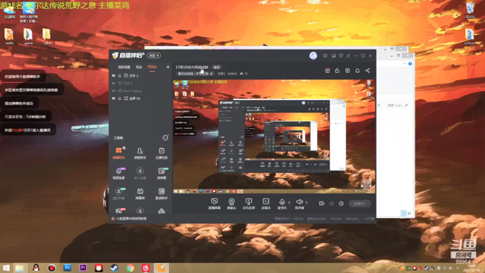Add a 多媒体 multimedia source
This screenshot has width=485, height=273.
(266, 204)
